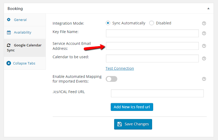Click the Google Calendar Sync refresh icon
Screen dimensions: 218x140
[9, 45]
